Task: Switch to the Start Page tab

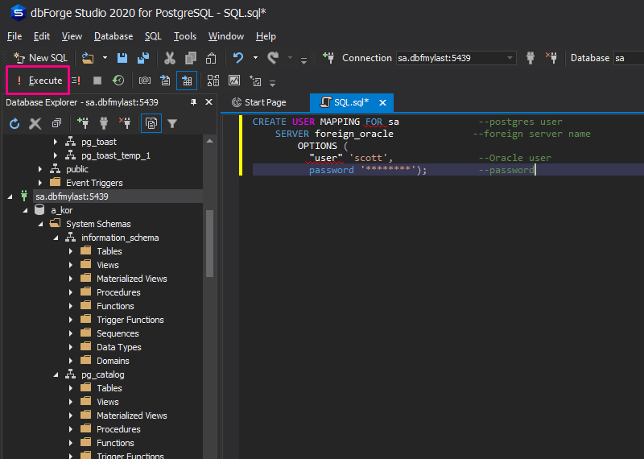Action: point(259,102)
